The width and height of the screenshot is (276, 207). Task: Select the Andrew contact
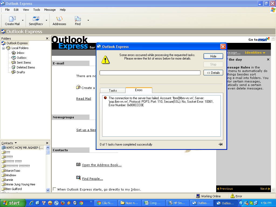[x=9, y=175]
